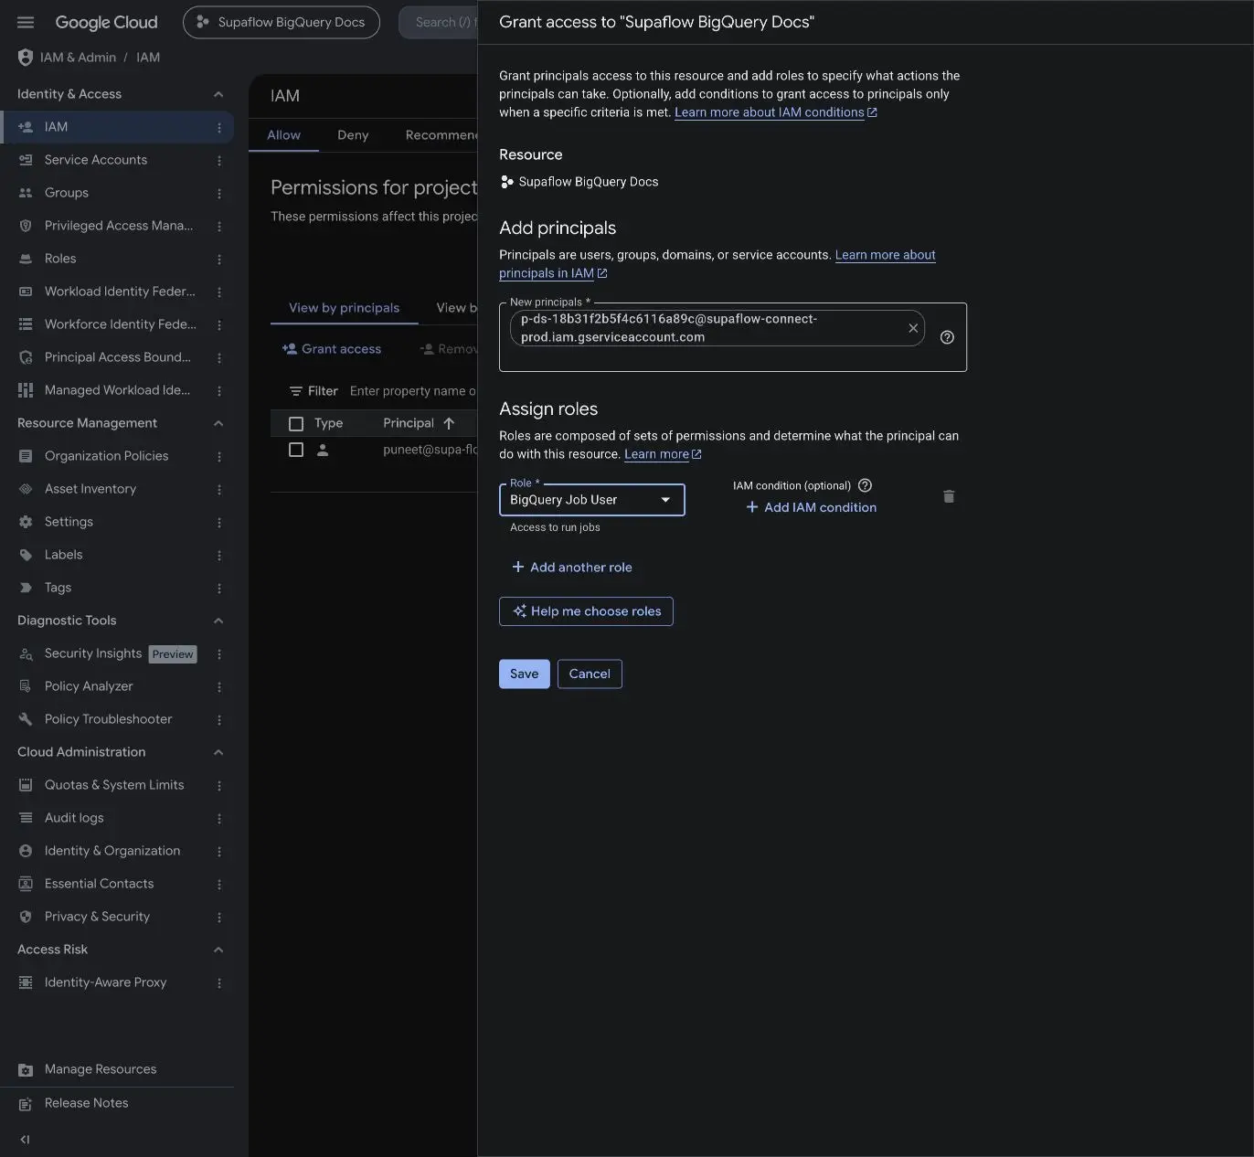Click the Policy Troubleshooter wrench icon
The height and width of the screenshot is (1157, 1254).
pyautogui.click(x=26, y=719)
